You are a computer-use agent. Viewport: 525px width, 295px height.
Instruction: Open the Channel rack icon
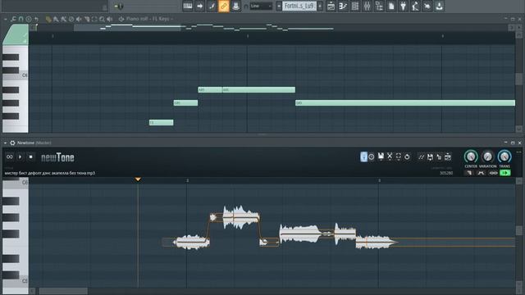pyautogui.click(x=355, y=6)
